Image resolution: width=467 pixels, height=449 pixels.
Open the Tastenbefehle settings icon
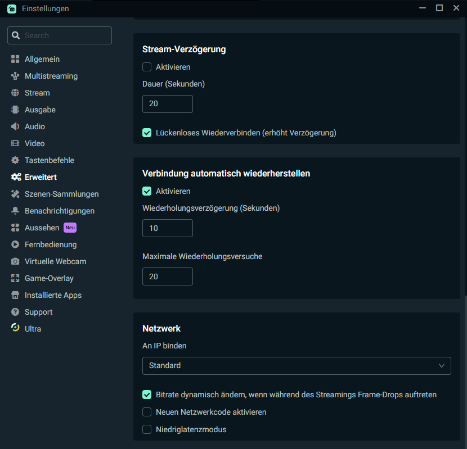coord(15,160)
